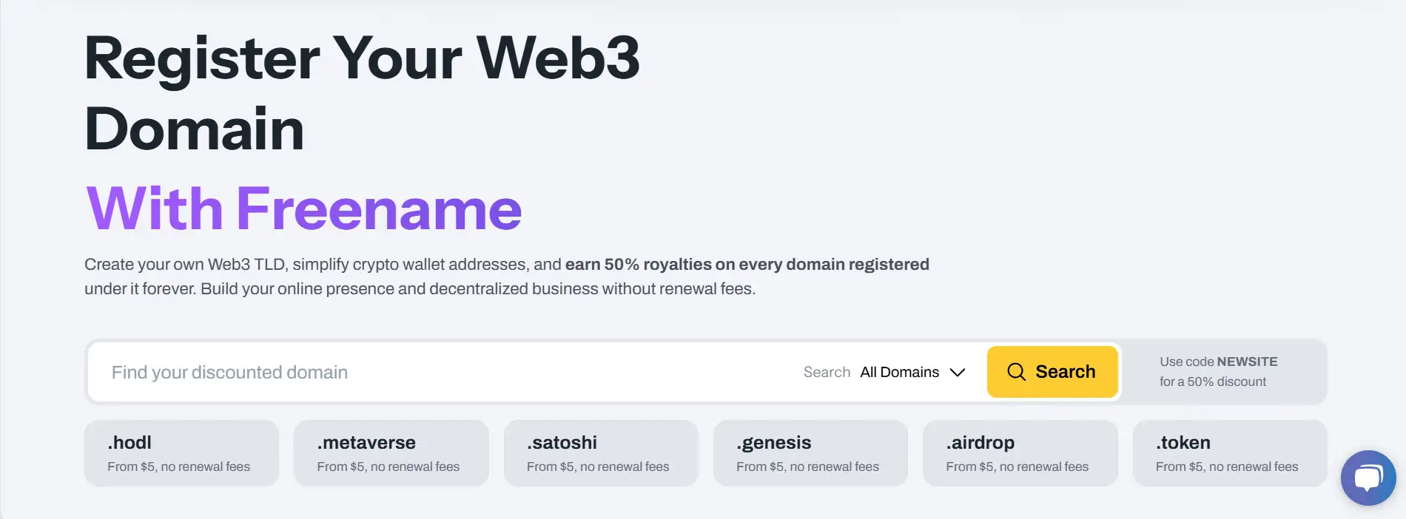
Task: Click the gray 'Search' label before All Domains
Action: [827, 373]
